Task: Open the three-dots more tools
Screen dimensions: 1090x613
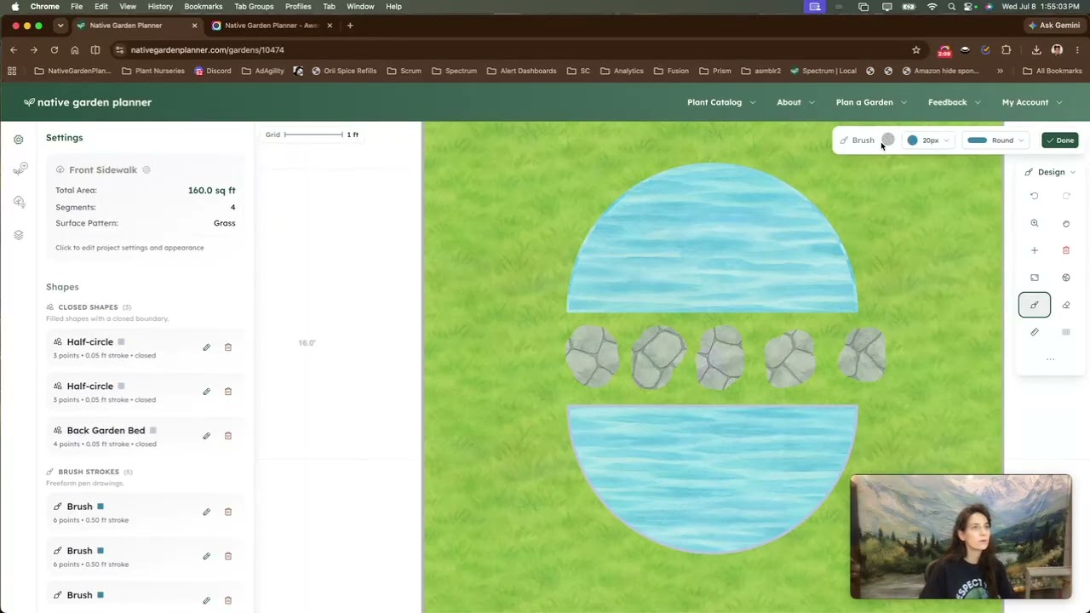Action: [x=1050, y=359]
